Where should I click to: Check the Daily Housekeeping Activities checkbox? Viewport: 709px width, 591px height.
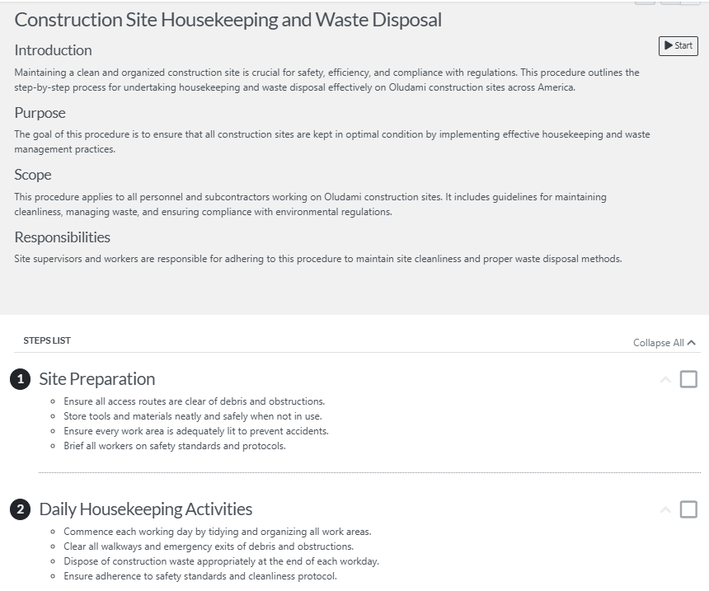[x=689, y=508]
